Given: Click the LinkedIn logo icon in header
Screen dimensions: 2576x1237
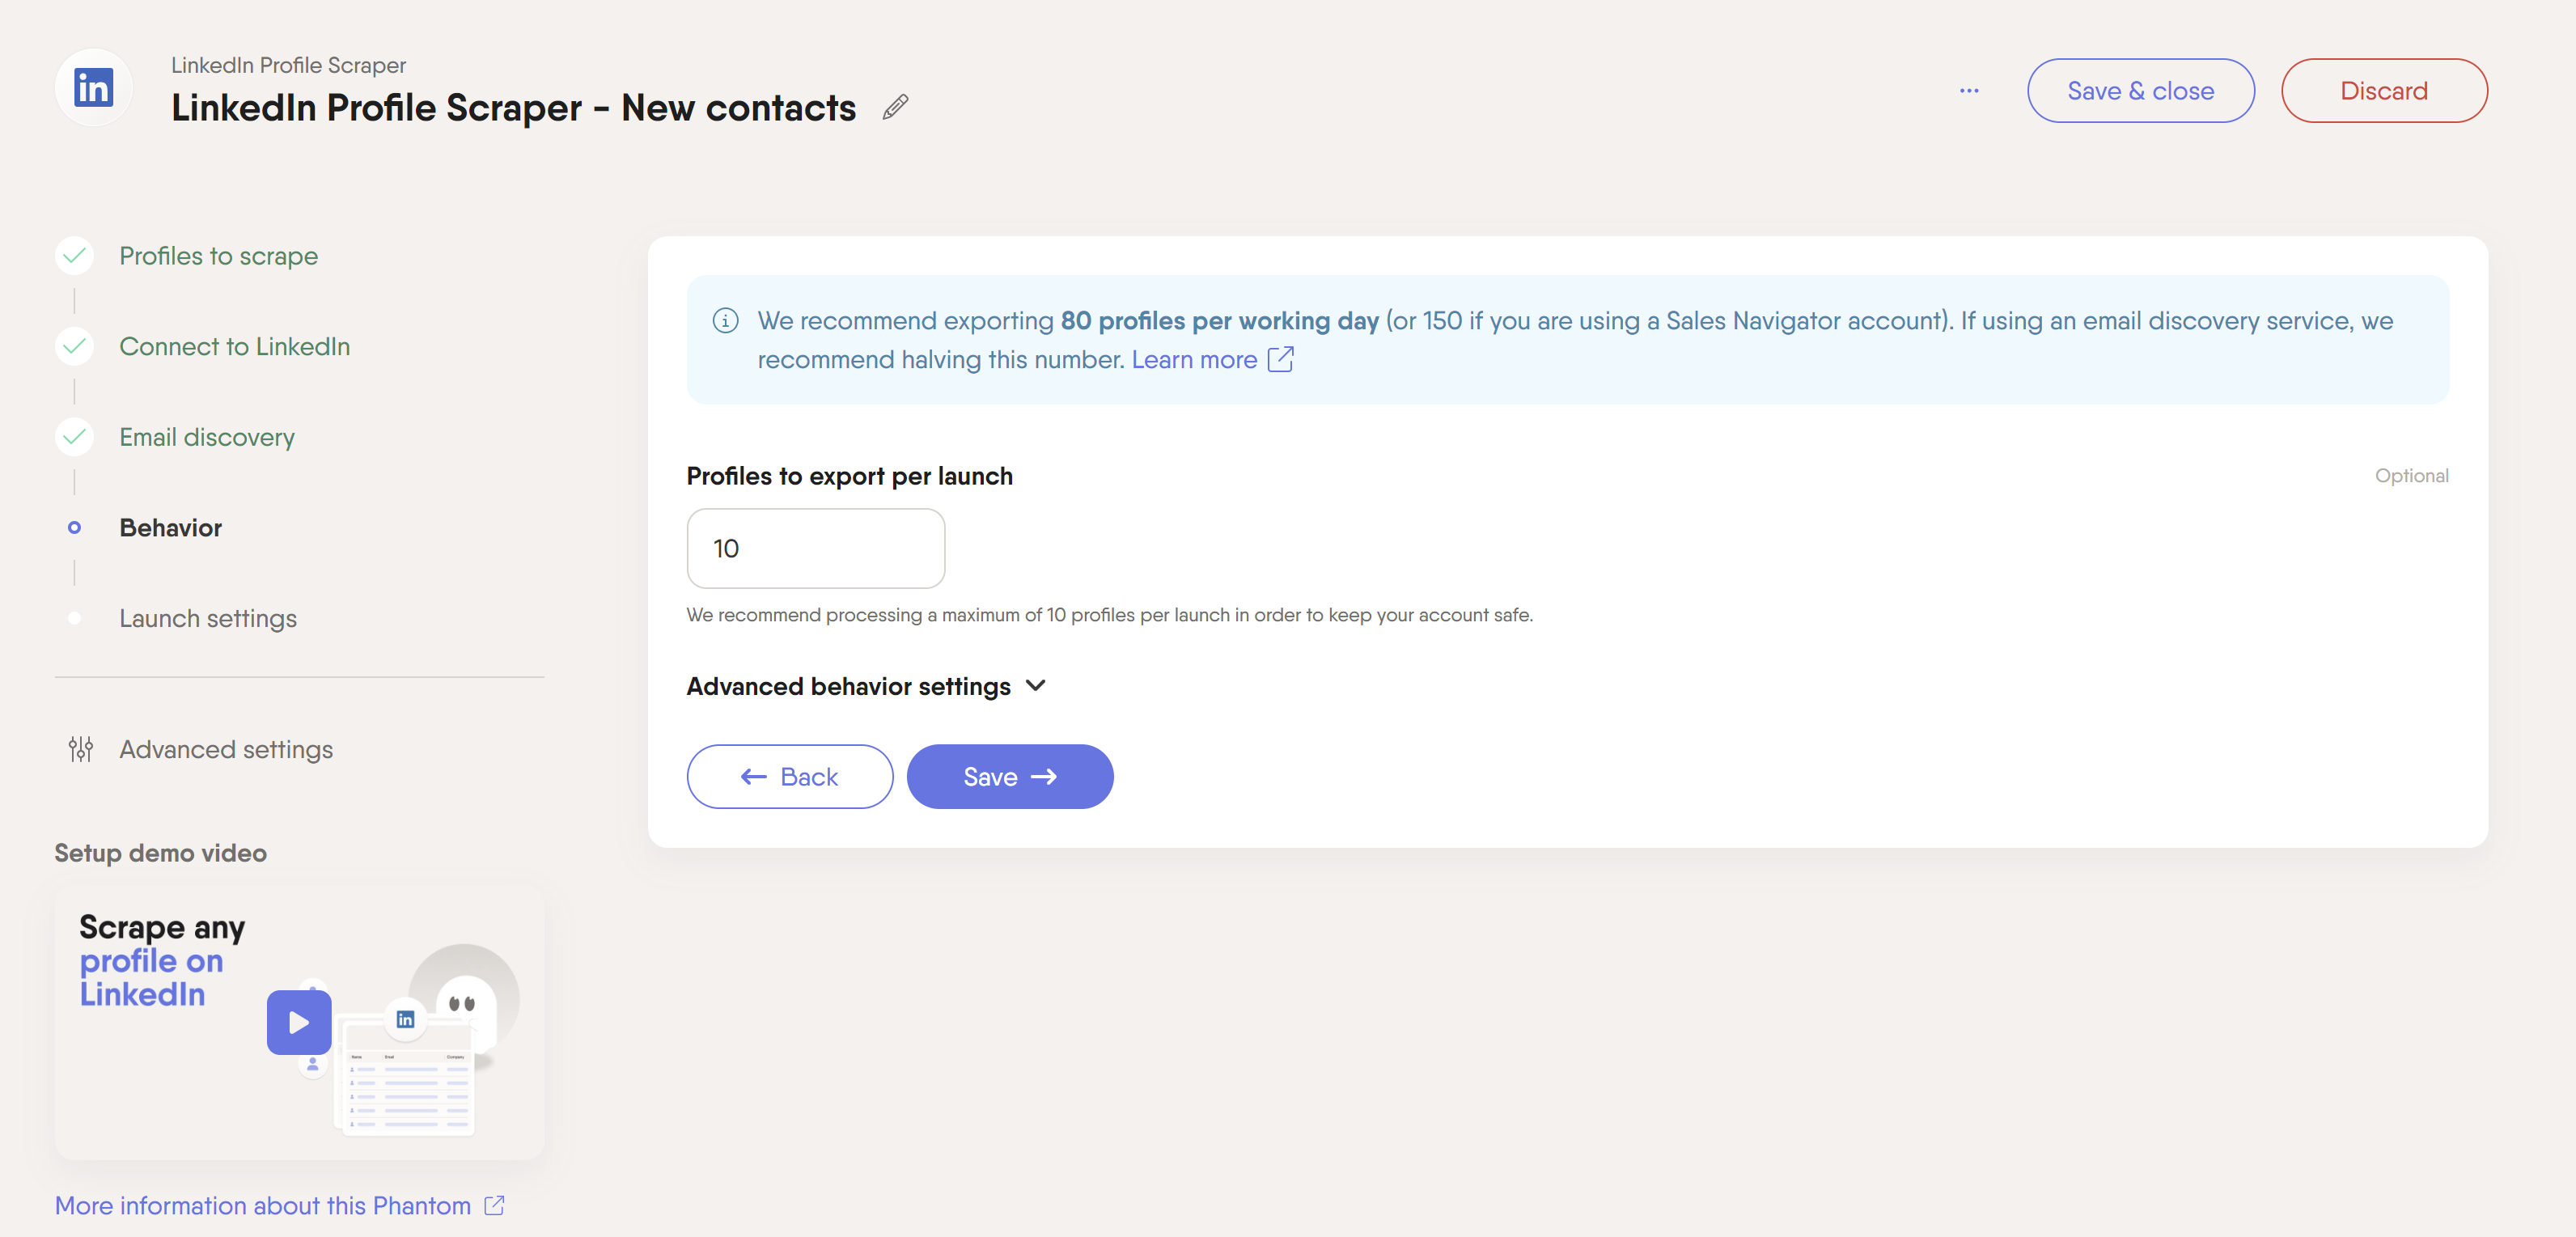Looking at the screenshot, I should (x=94, y=88).
